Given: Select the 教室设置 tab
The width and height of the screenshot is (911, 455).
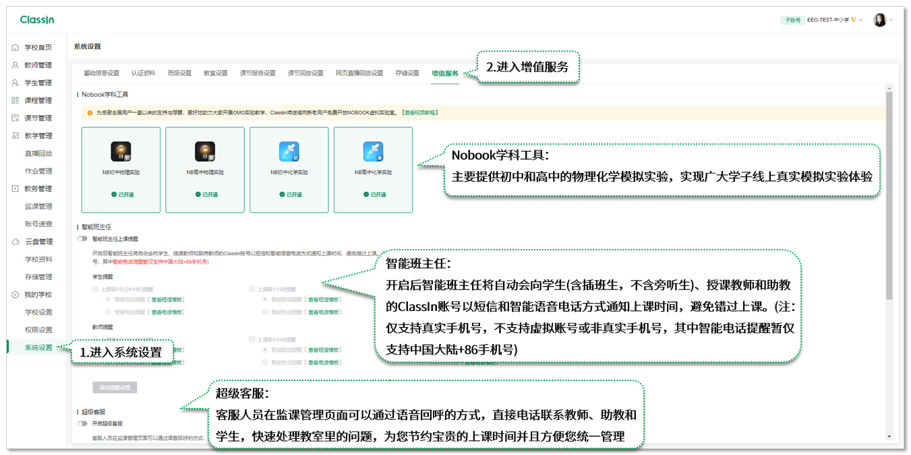Looking at the screenshot, I should [x=216, y=73].
